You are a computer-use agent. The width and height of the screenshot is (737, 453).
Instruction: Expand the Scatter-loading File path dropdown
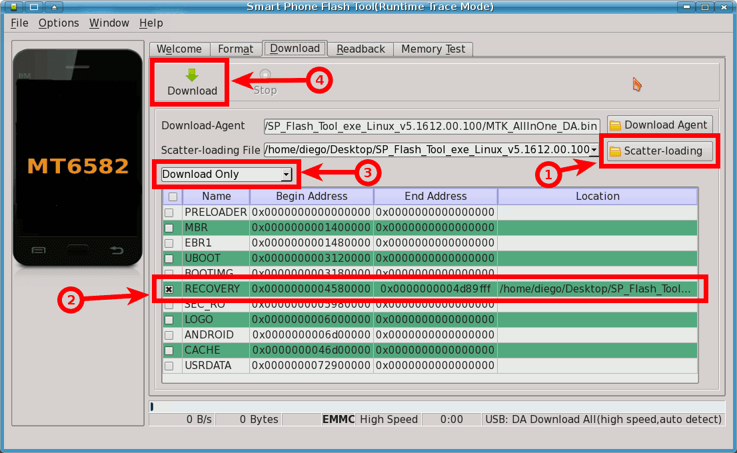(593, 151)
